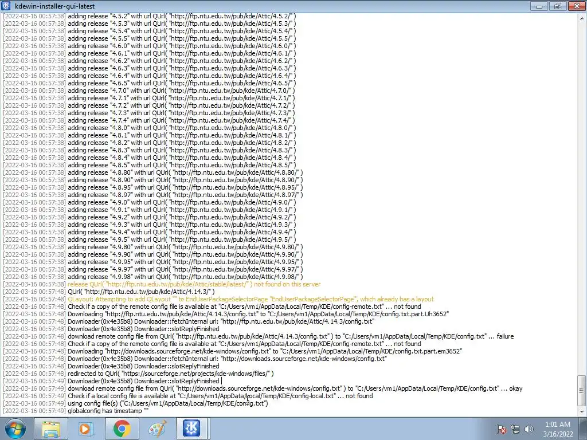Open the clock showing 1:01 AM
Image resolution: width=587 pixels, height=440 pixels.
[x=558, y=425]
